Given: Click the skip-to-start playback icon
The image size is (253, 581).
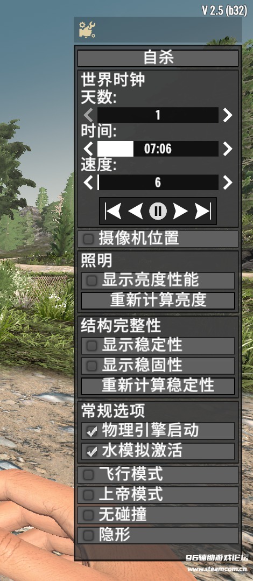Looking at the screenshot, I should [114, 211].
